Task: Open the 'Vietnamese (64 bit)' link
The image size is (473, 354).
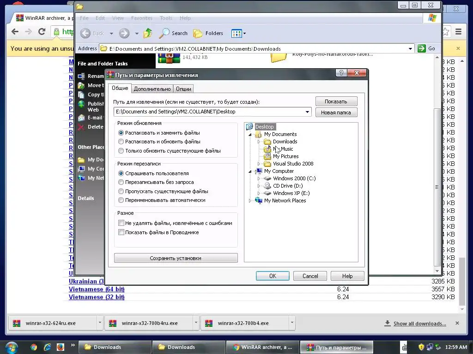Action: pos(97,289)
